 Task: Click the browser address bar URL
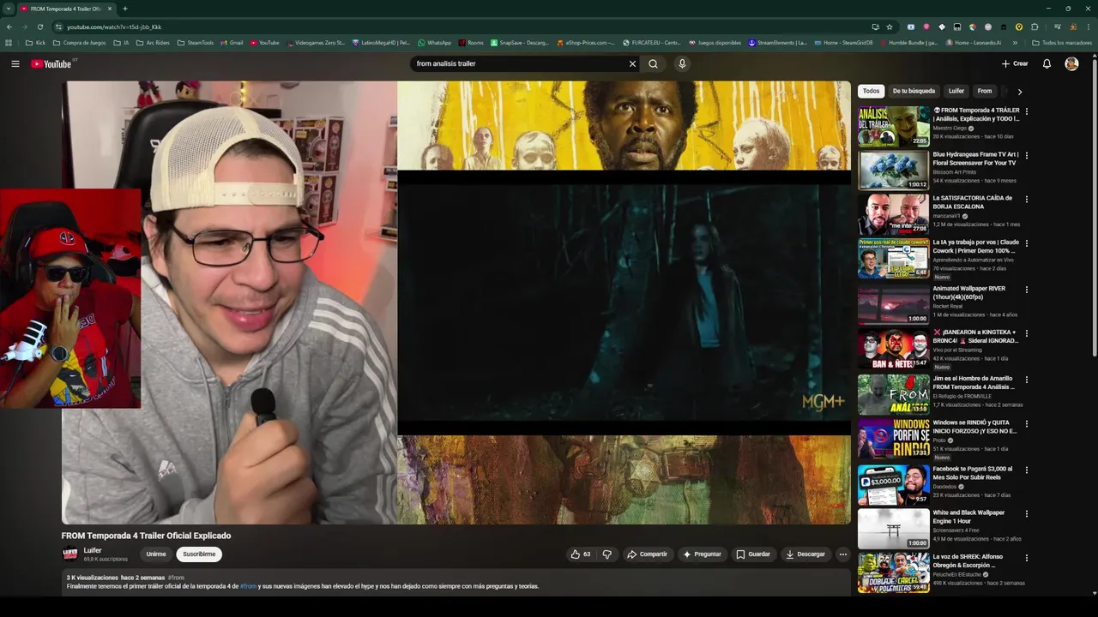pyautogui.click(x=114, y=27)
